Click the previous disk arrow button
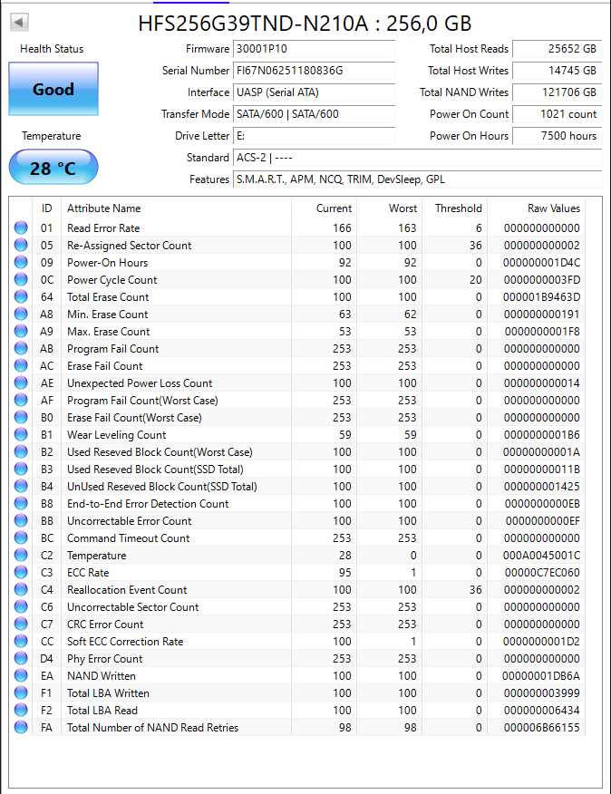This screenshot has height=794, width=611. pos(19,23)
